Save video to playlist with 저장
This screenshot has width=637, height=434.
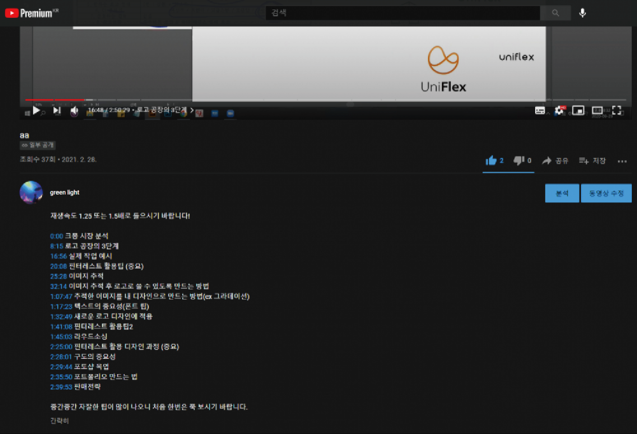coord(592,161)
